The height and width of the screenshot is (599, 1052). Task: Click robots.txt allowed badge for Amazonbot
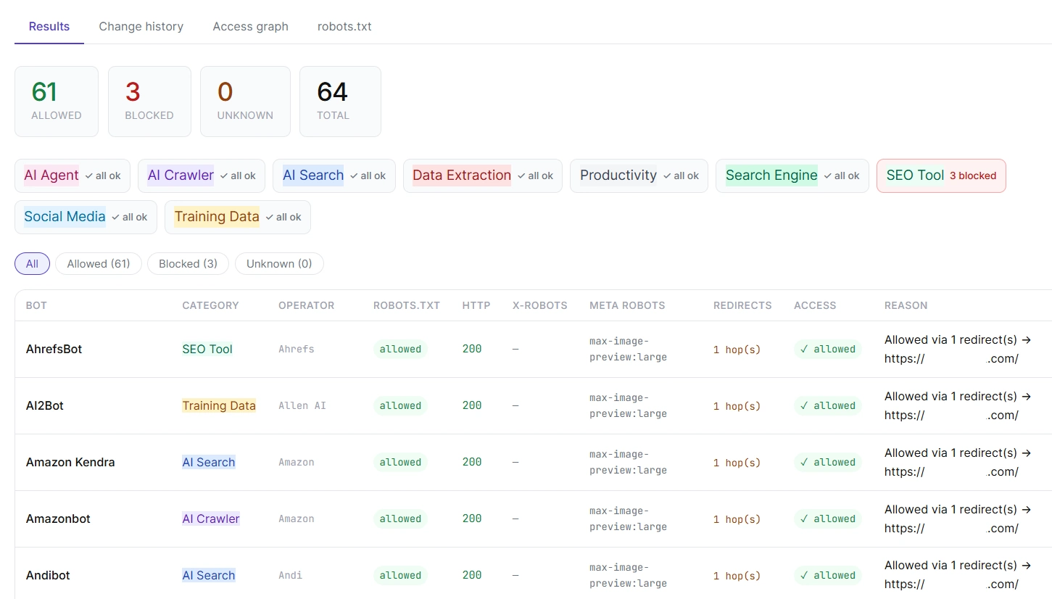tap(400, 519)
